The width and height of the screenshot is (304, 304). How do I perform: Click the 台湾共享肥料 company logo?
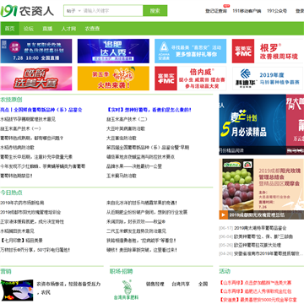point(127,290)
